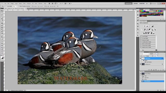Add an Exposure adjustment layer

point(152,26)
